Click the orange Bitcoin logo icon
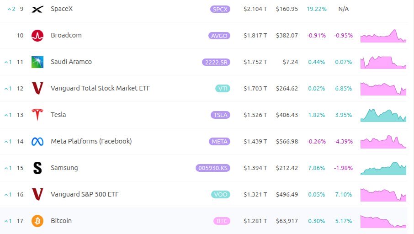 click(x=37, y=221)
